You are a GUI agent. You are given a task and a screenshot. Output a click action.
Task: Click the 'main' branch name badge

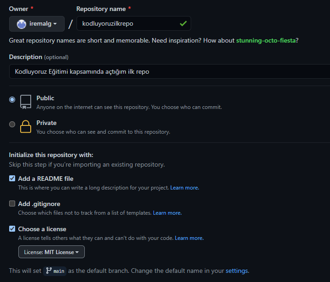tap(55, 271)
